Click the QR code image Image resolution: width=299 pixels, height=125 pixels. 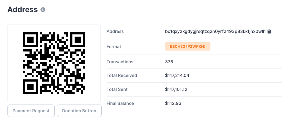click(54, 63)
